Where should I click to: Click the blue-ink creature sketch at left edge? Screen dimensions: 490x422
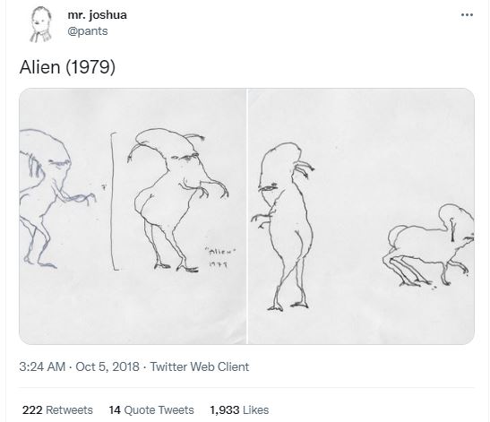tap(55, 199)
